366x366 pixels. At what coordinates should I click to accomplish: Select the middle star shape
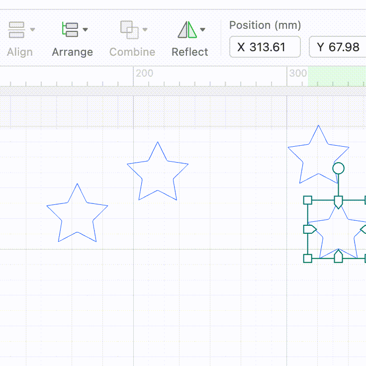pos(158,171)
